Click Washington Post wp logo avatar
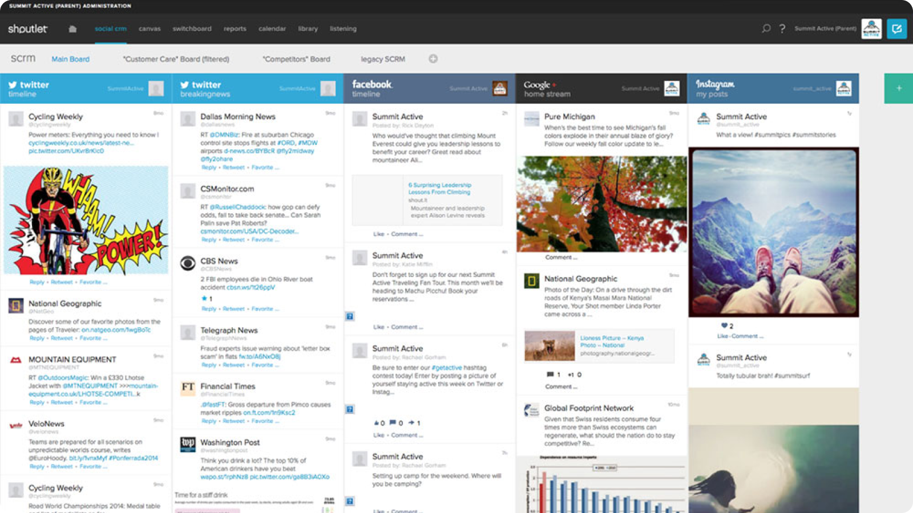The image size is (913, 513). (x=188, y=444)
